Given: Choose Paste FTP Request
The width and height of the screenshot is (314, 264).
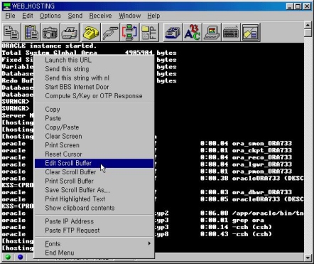Looking at the screenshot, I should [x=94, y=231].
